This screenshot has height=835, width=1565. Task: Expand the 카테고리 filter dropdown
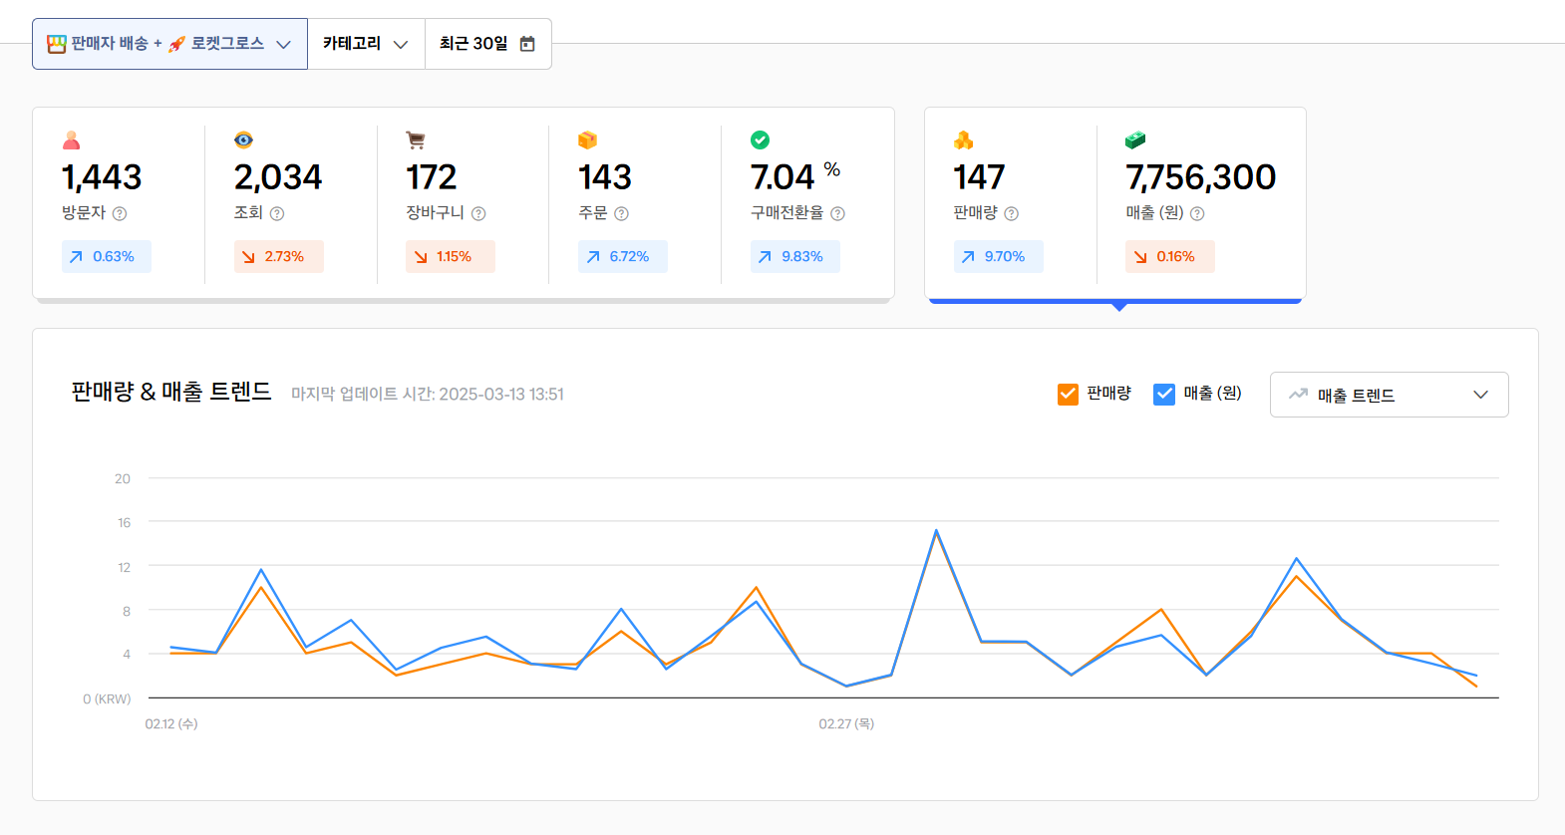[366, 44]
